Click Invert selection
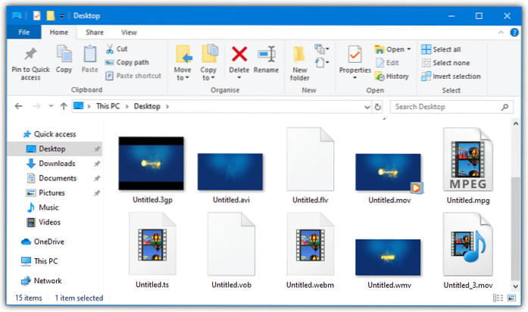Viewport: 528px width, 312px height. click(451, 76)
